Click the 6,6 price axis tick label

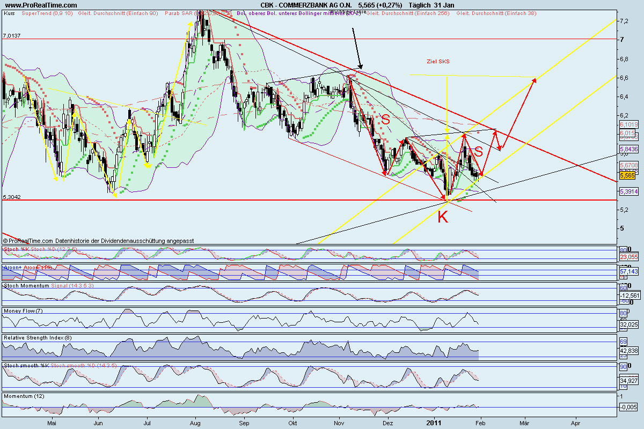(x=624, y=78)
